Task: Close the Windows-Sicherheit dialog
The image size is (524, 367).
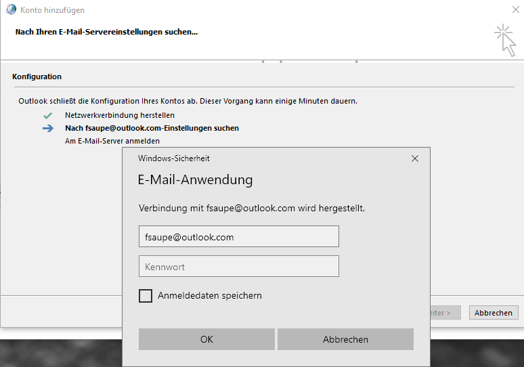Action: pos(415,158)
